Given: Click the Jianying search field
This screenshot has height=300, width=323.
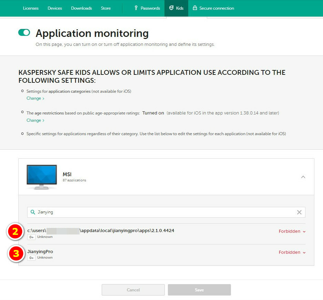Looking at the screenshot, I should 166,212.
